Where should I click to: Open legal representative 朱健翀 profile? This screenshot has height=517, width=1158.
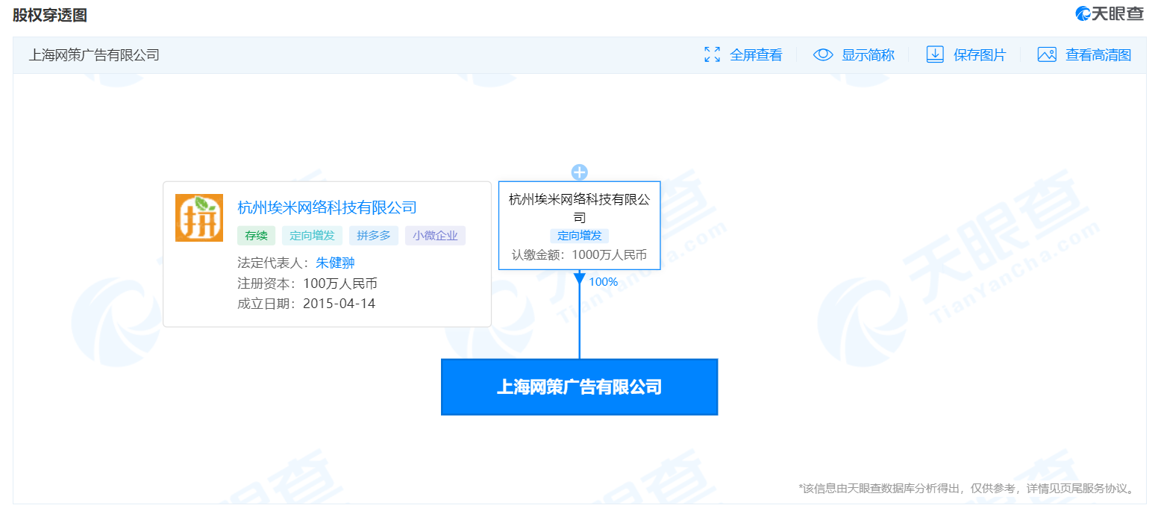pyautogui.click(x=335, y=263)
